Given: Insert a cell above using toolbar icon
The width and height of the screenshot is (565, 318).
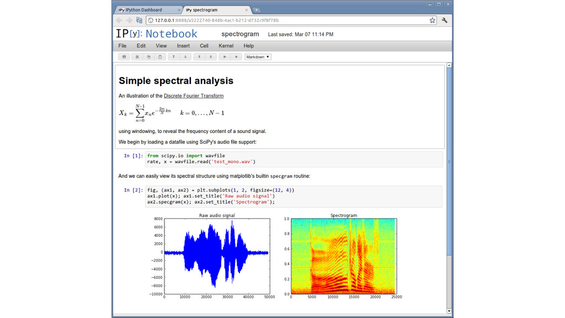Looking at the screenshot, I should tap(199, 57).
